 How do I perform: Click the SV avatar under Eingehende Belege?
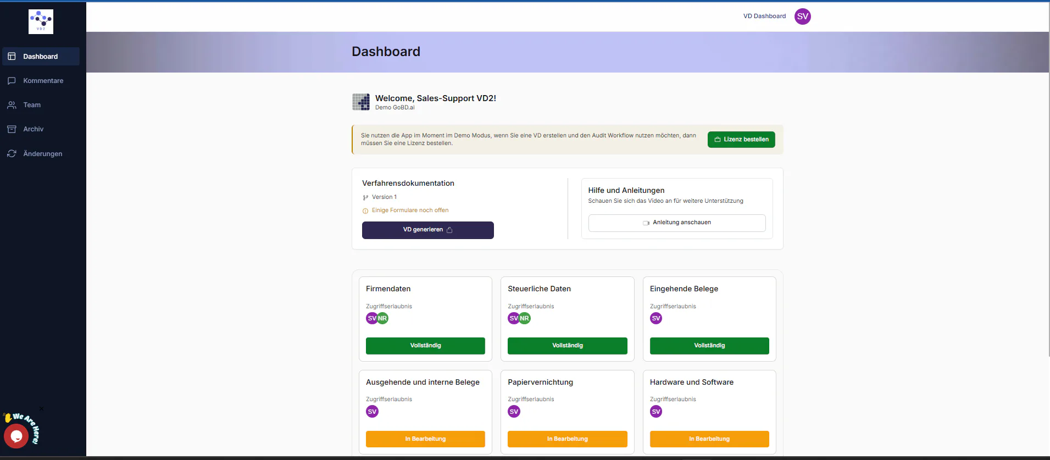(656, 318)
